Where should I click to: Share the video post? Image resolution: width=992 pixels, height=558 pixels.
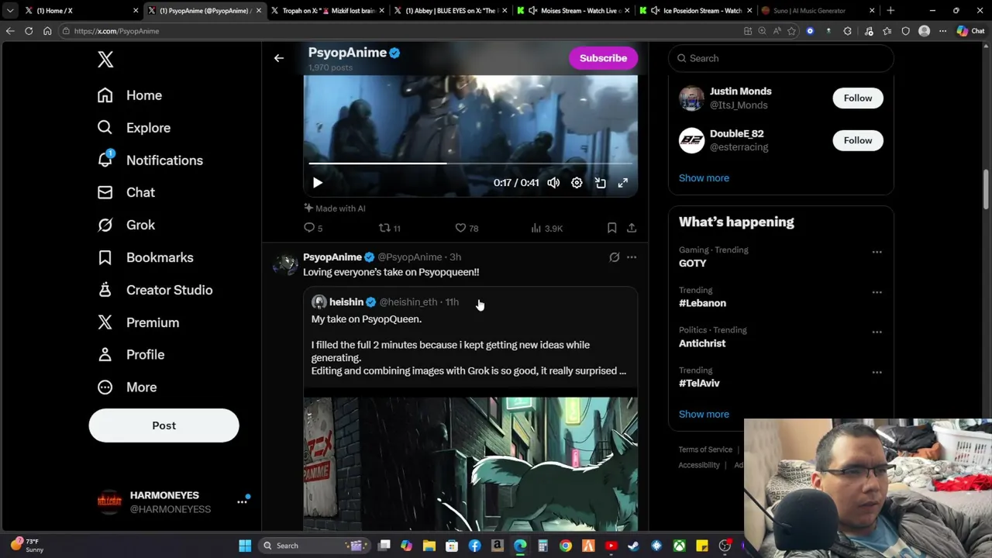632,228
